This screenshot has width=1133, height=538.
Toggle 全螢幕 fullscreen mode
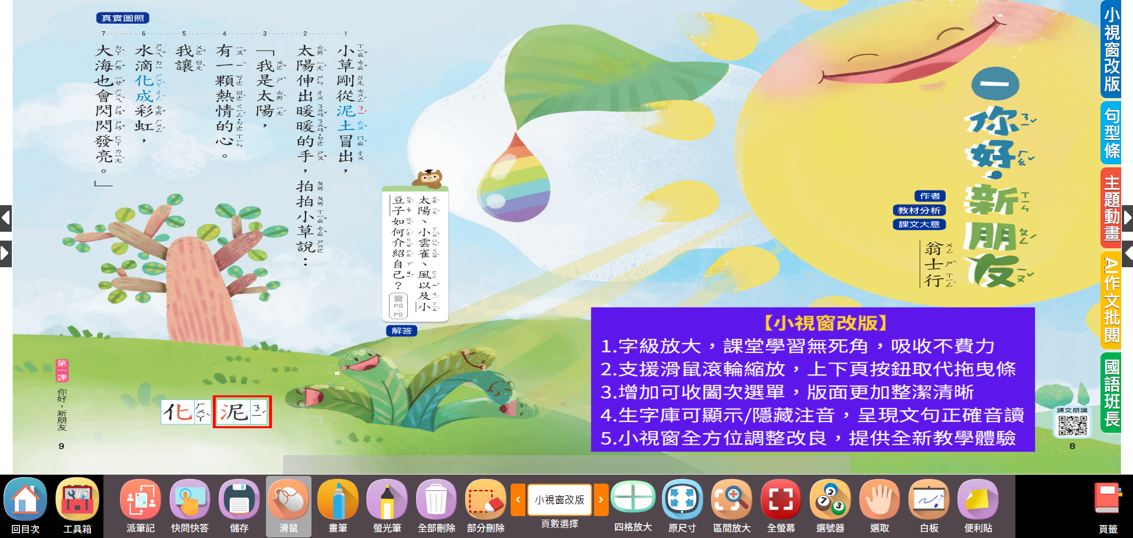781,500
